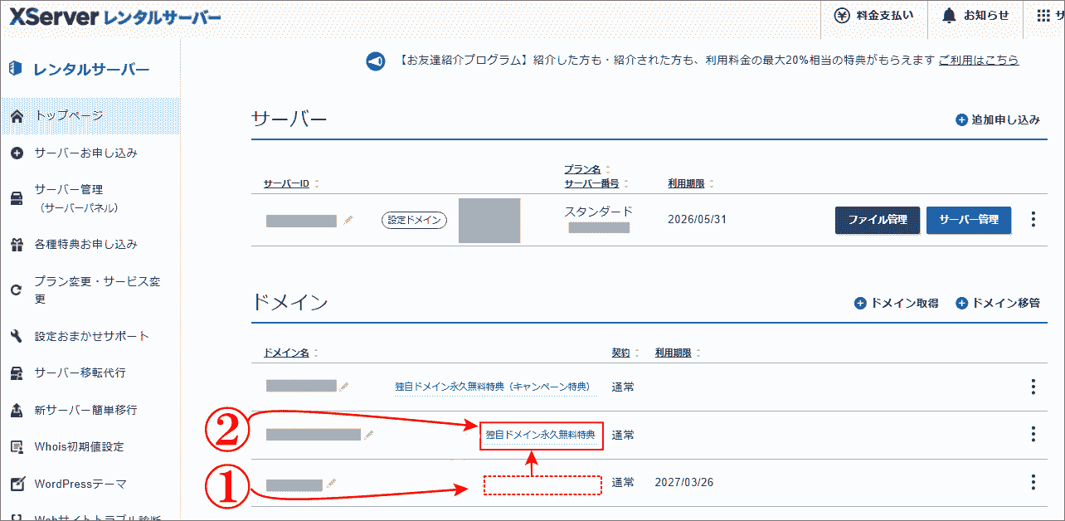1065x521 pixels.
Task: Select the wrench icon for 設定おまかせサポート
Action: coord(16,335)
